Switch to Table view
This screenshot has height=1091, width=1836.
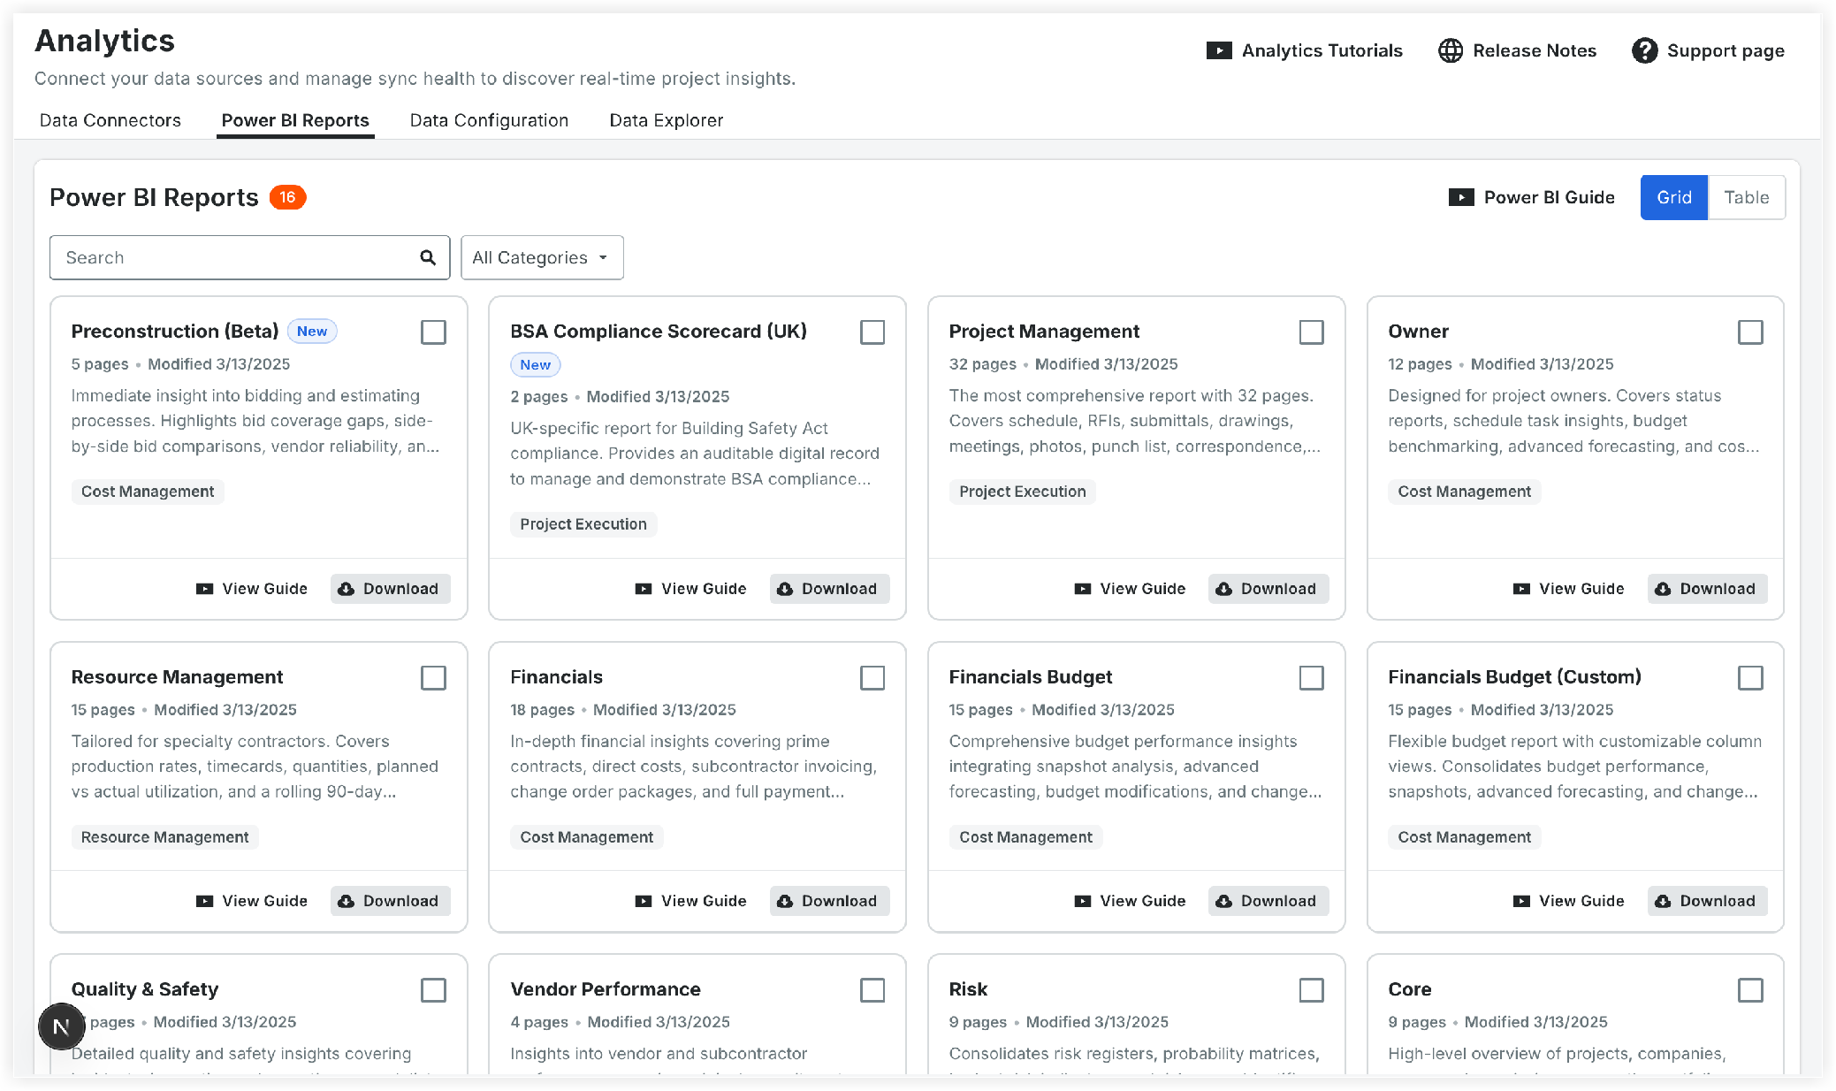click(1746, 197)
